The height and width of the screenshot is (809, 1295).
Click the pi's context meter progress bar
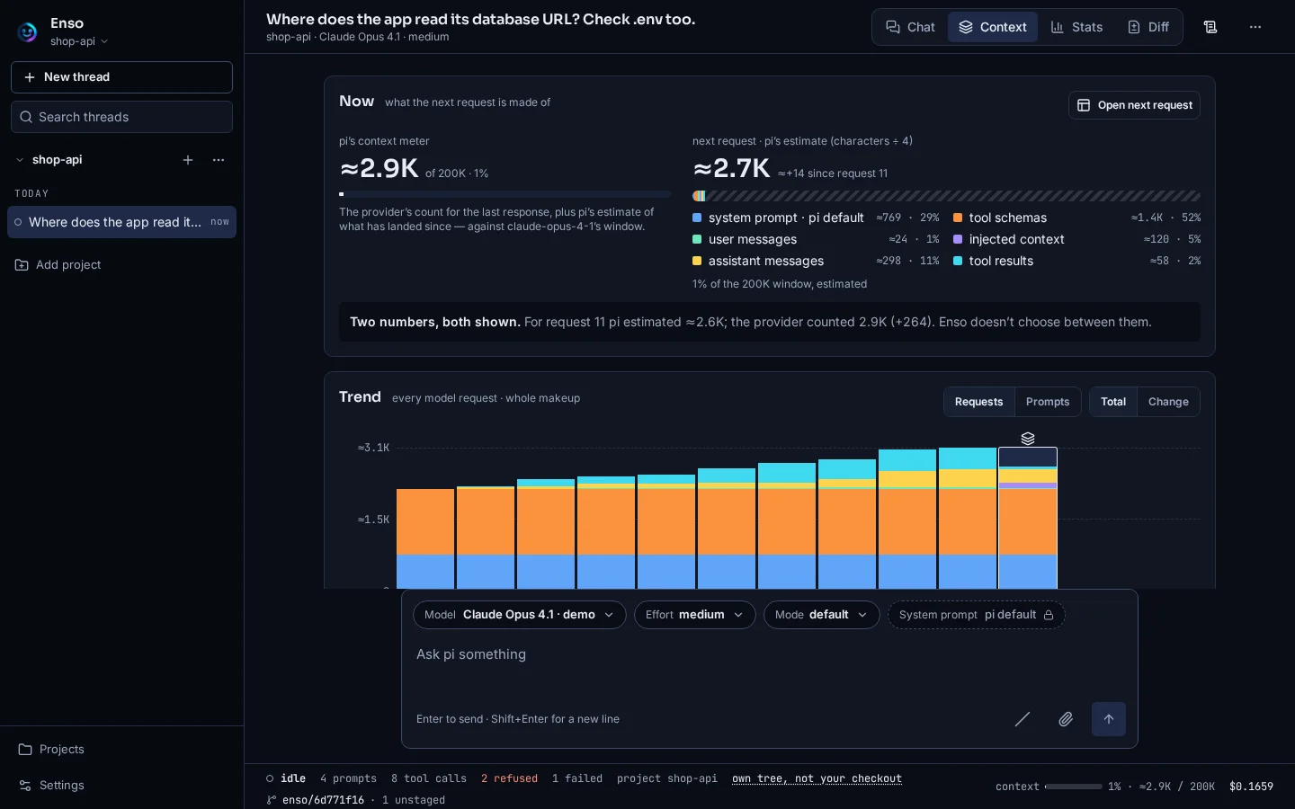505,194
